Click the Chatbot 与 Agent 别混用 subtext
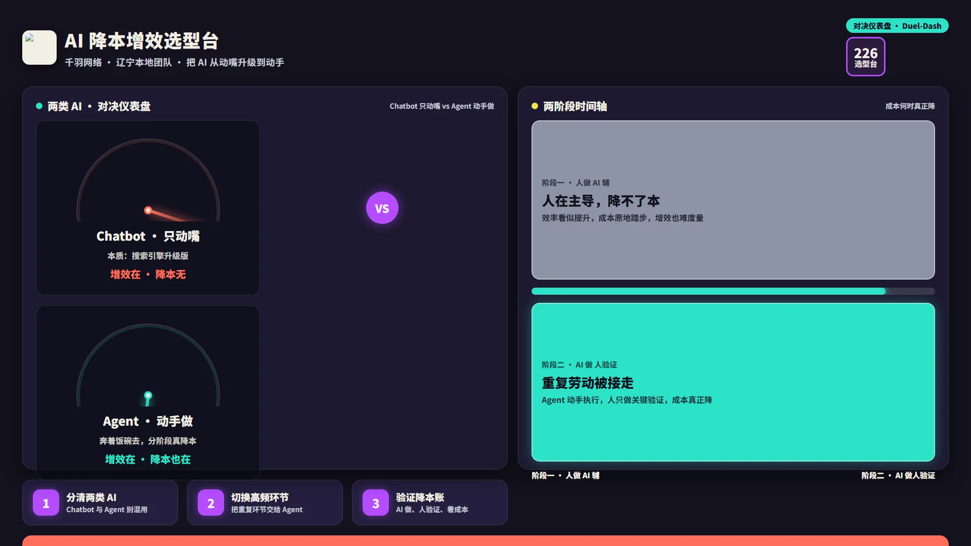The width and height of the screenshot is (971, 546). click(107, 510)
